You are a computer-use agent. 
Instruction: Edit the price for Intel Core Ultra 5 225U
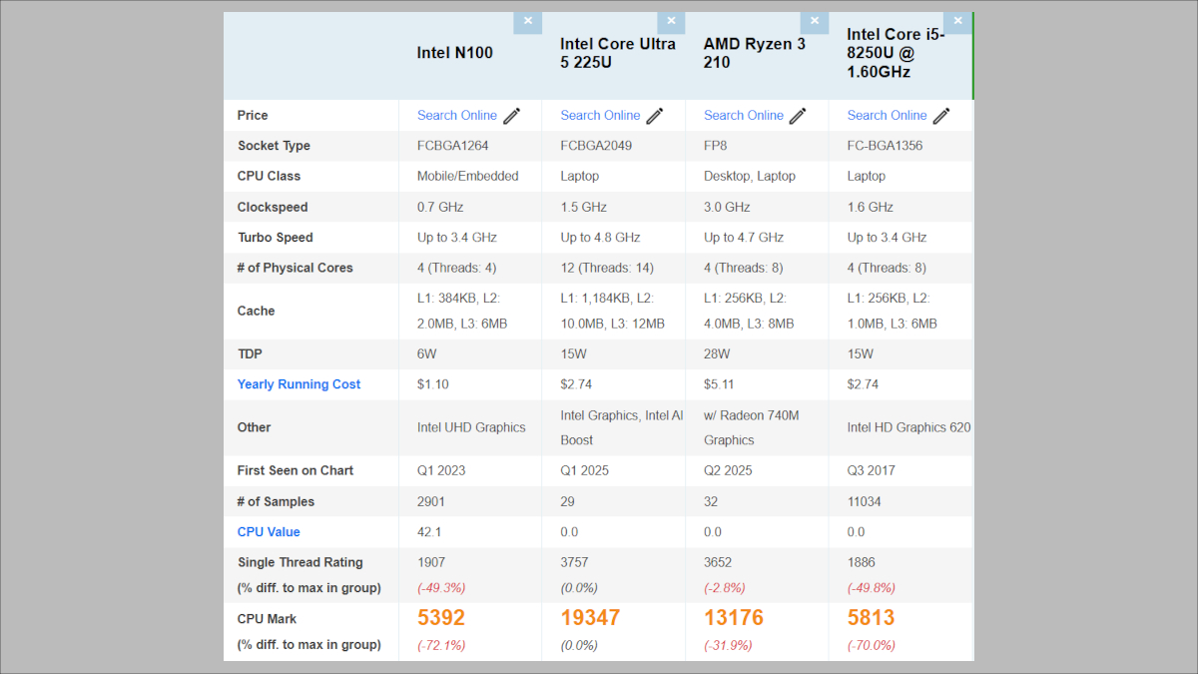655,115
